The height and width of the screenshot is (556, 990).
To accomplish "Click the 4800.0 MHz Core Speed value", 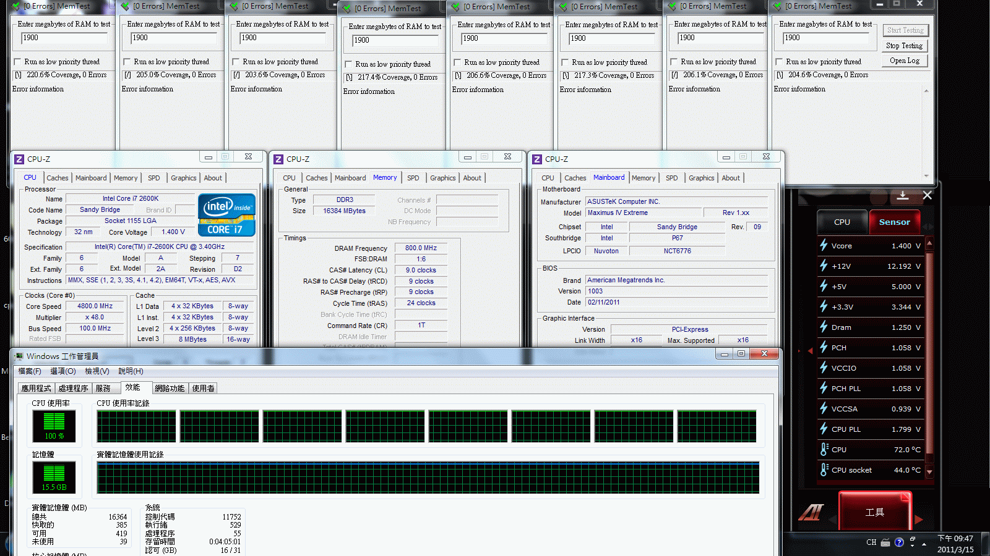I will coord(95,306).
